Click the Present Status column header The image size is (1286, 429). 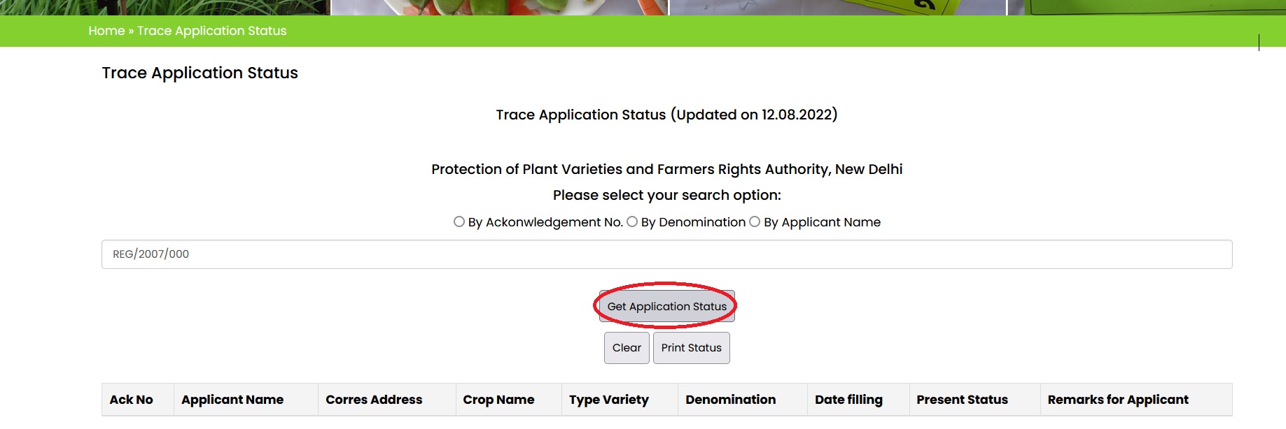(x=962, y=400)
